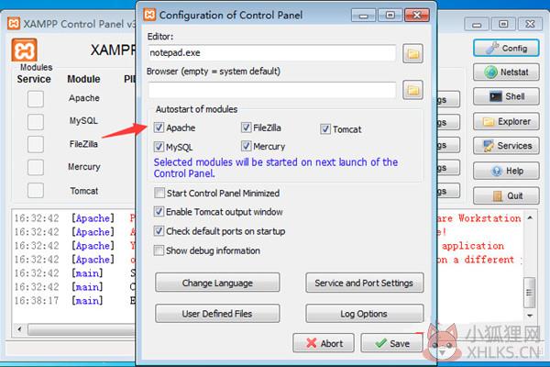
Task: Uncheck Apache autostart checkbox
Action: coord(159,128)
